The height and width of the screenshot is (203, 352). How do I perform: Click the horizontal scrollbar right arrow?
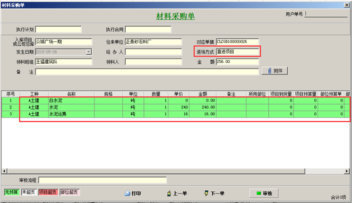347,171
